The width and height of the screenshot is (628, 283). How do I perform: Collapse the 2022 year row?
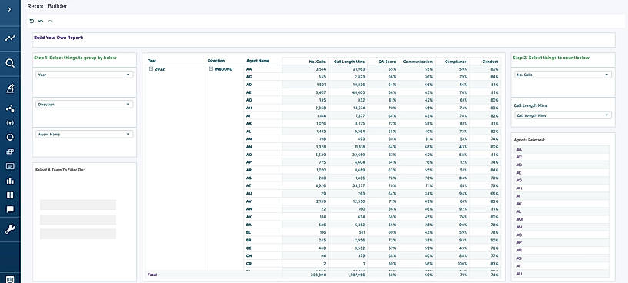pyautogui.click(x=151, y=69)
